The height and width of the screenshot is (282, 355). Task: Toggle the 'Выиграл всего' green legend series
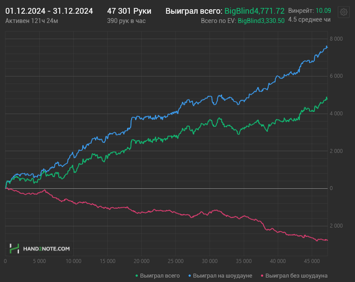point(158,275)
